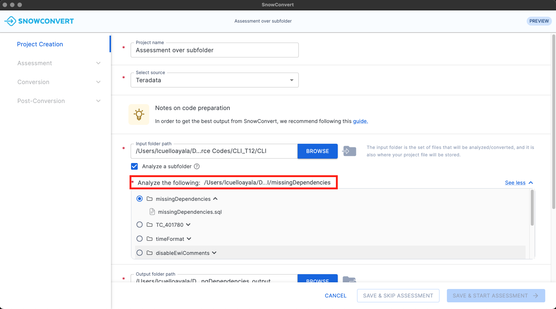
Task: Select the TC_401780 radio button
Action: click(140, 225)
